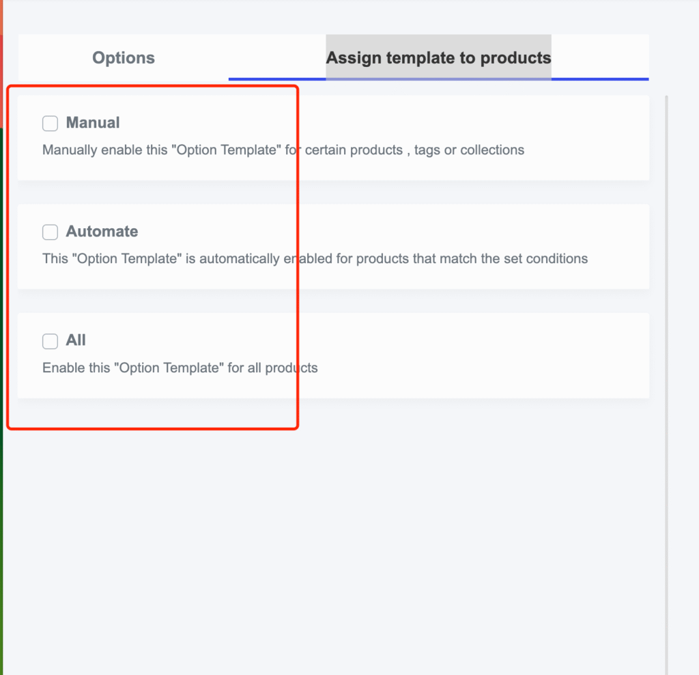699x675 pixels.
Task: Click the bold All heading label
Action: coord(76,340)
